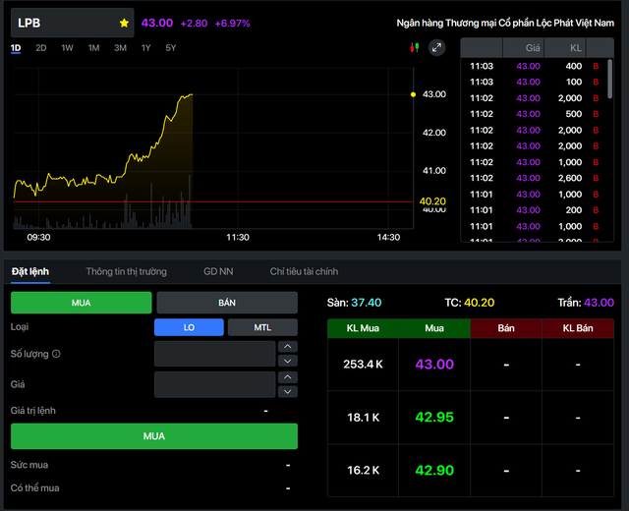Choose the MUA side toggle at top
Viewport: 629px width, 511px height.
tap(81, 303)
